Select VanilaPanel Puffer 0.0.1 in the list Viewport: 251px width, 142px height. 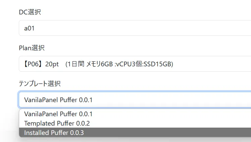[58, 114]
